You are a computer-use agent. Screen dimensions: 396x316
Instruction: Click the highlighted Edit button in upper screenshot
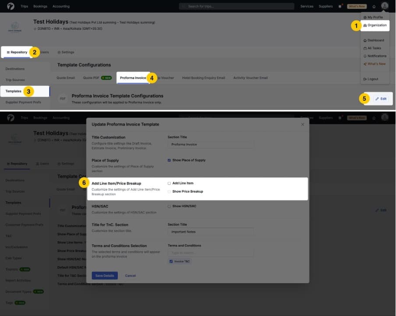(381, 98)
